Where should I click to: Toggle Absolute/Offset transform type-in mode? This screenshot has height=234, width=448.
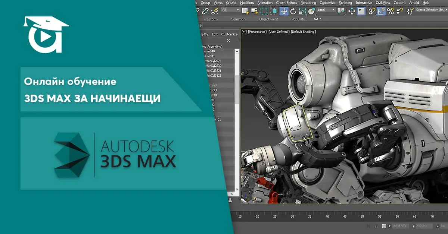(384, 226)
